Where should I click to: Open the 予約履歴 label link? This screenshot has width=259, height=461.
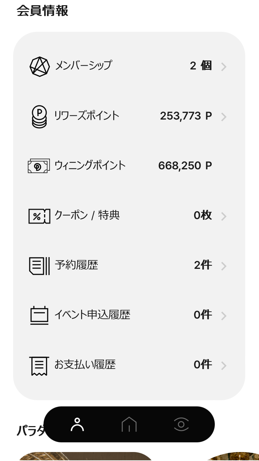[x=76, y=265]
